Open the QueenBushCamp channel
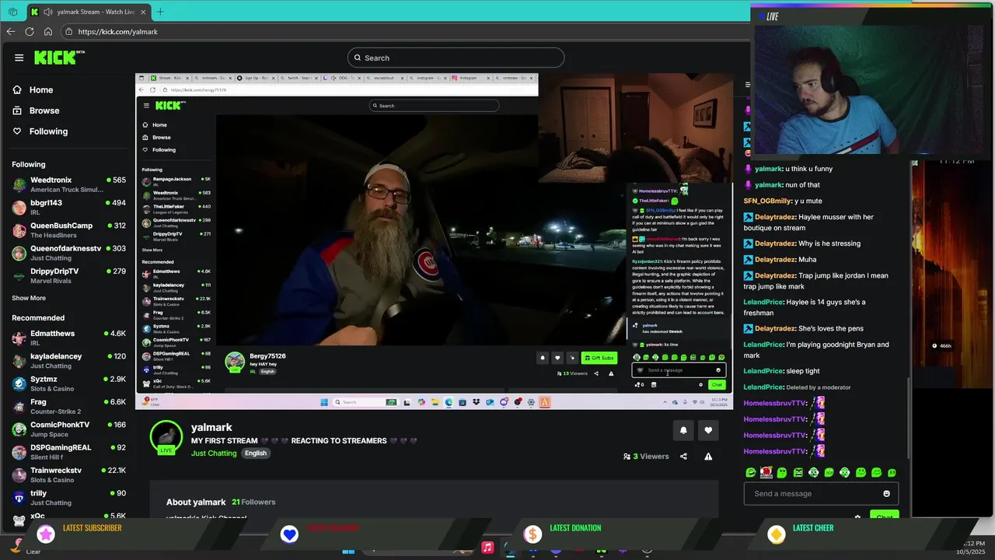The height and width of the screenshot is (560, 995). tap(68, 229)
